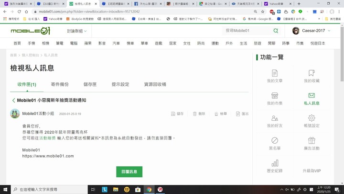Screen dimensions: 344x194
Task: Click 檢舉 to report the message
Action: click(x=220, y=114)
